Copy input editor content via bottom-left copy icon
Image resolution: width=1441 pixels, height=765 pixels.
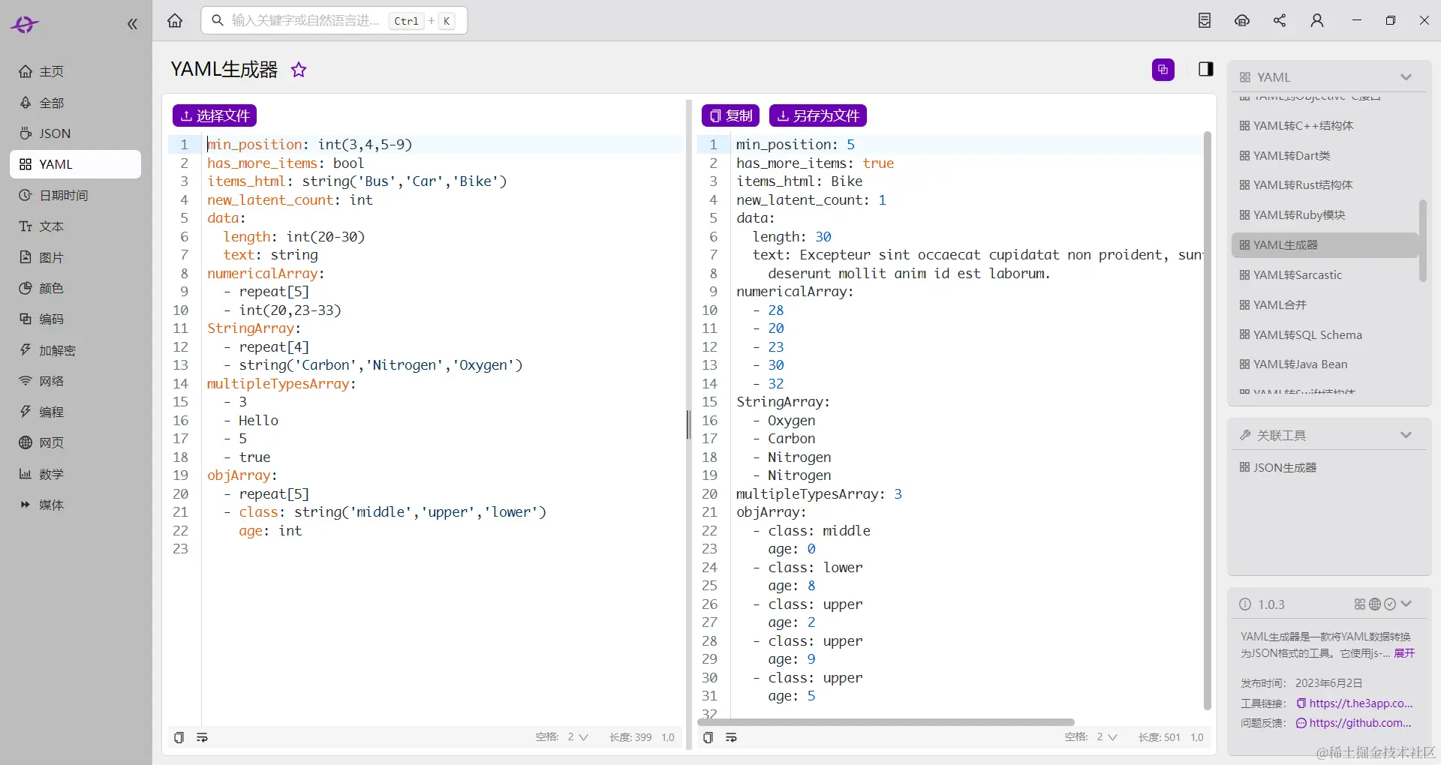click(179, 737)
